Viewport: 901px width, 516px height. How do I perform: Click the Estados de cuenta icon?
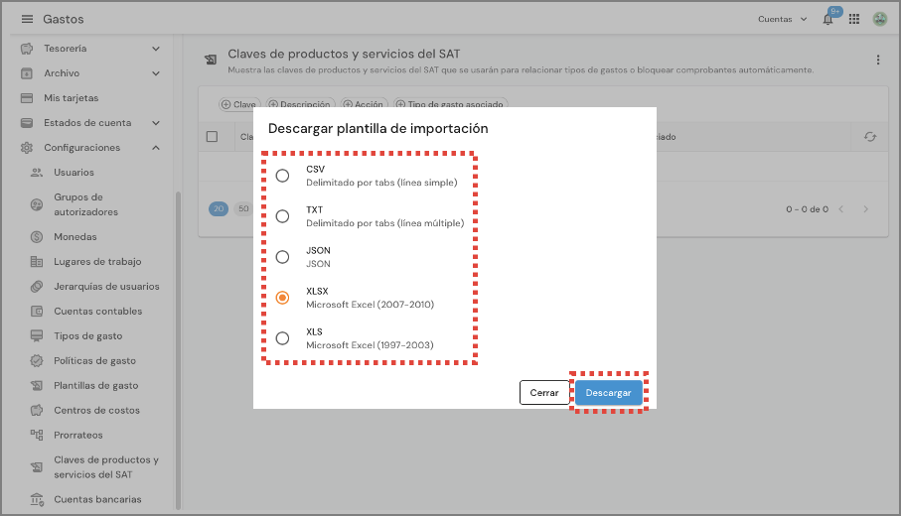(27, 123)
